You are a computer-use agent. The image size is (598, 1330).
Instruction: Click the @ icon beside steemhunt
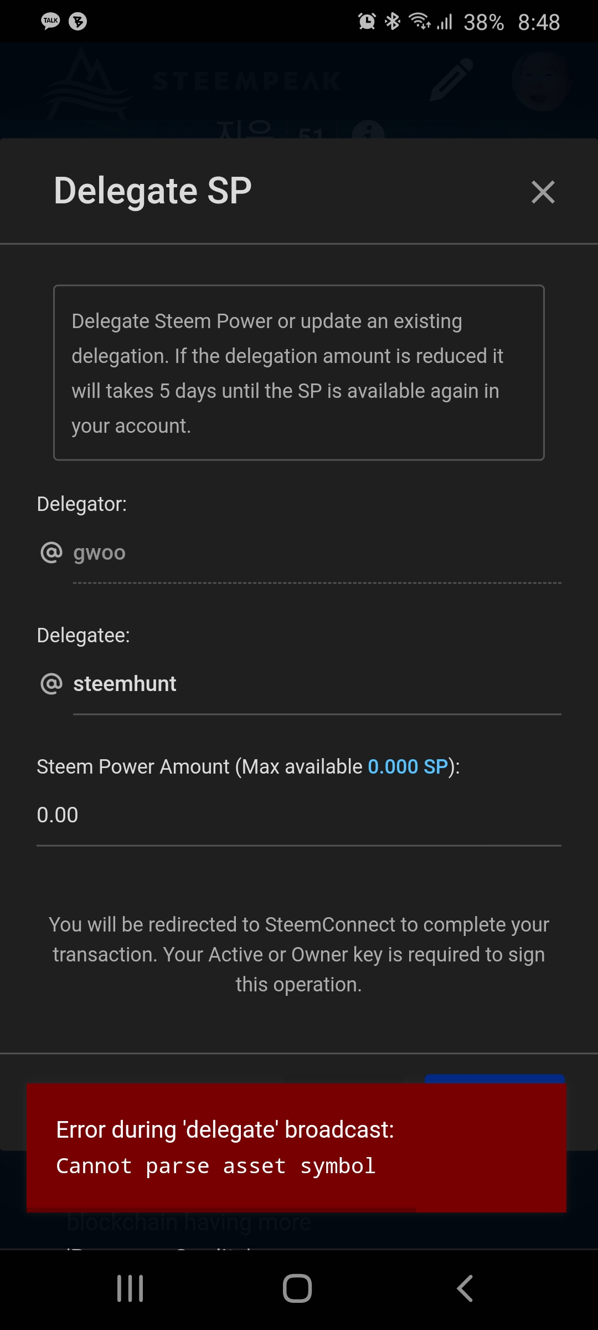pyautogui.click(x=51, y=684)
